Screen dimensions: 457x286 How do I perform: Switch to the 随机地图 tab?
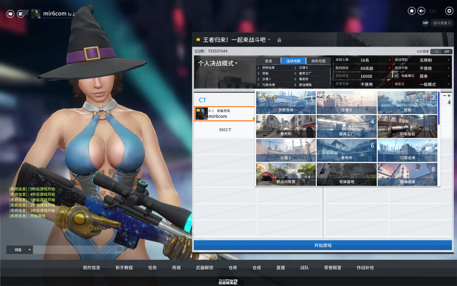pos(318,61)
